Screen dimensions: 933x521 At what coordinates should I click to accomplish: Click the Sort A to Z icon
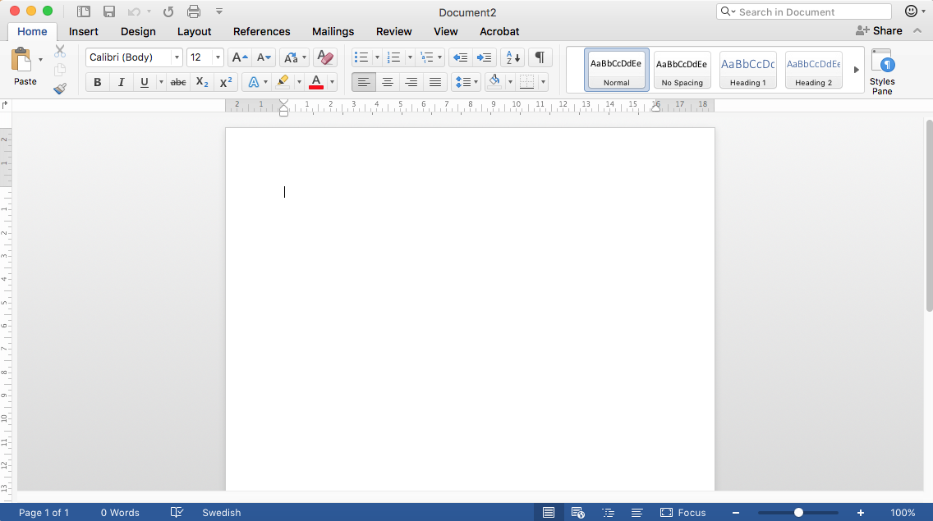click(512, 57)
